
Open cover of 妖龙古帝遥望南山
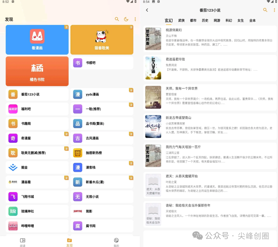point(153,126)
